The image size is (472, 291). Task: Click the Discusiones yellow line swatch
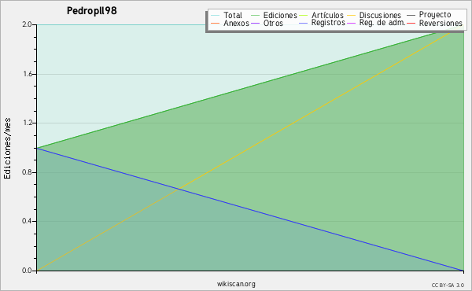point(352,16)
